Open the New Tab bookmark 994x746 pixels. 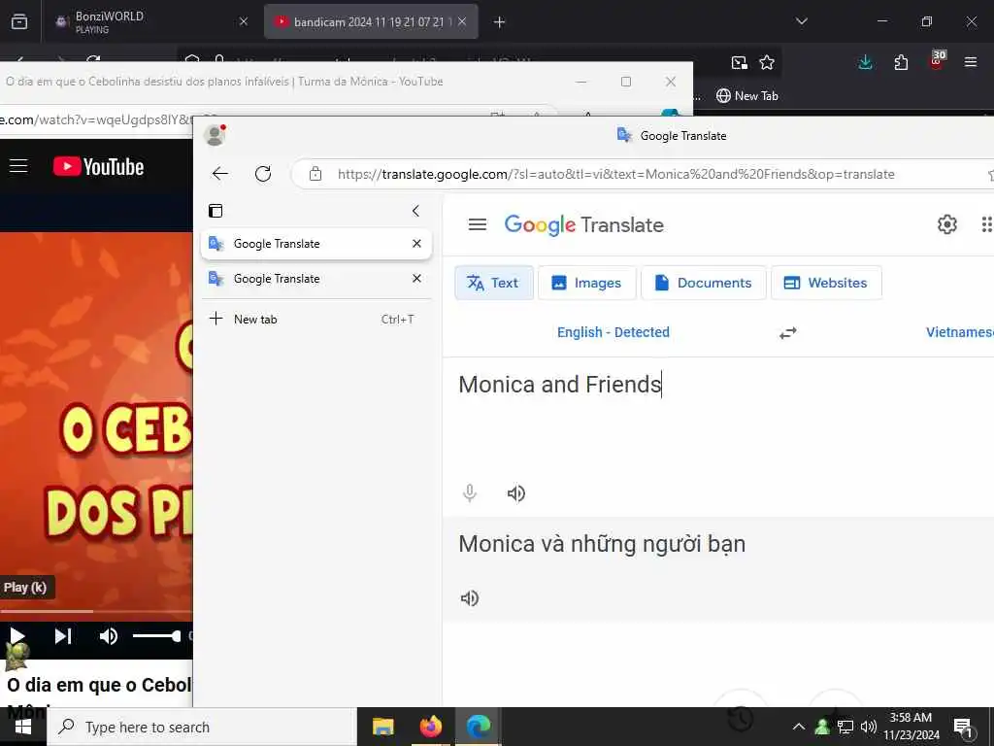tap(747, 96)
